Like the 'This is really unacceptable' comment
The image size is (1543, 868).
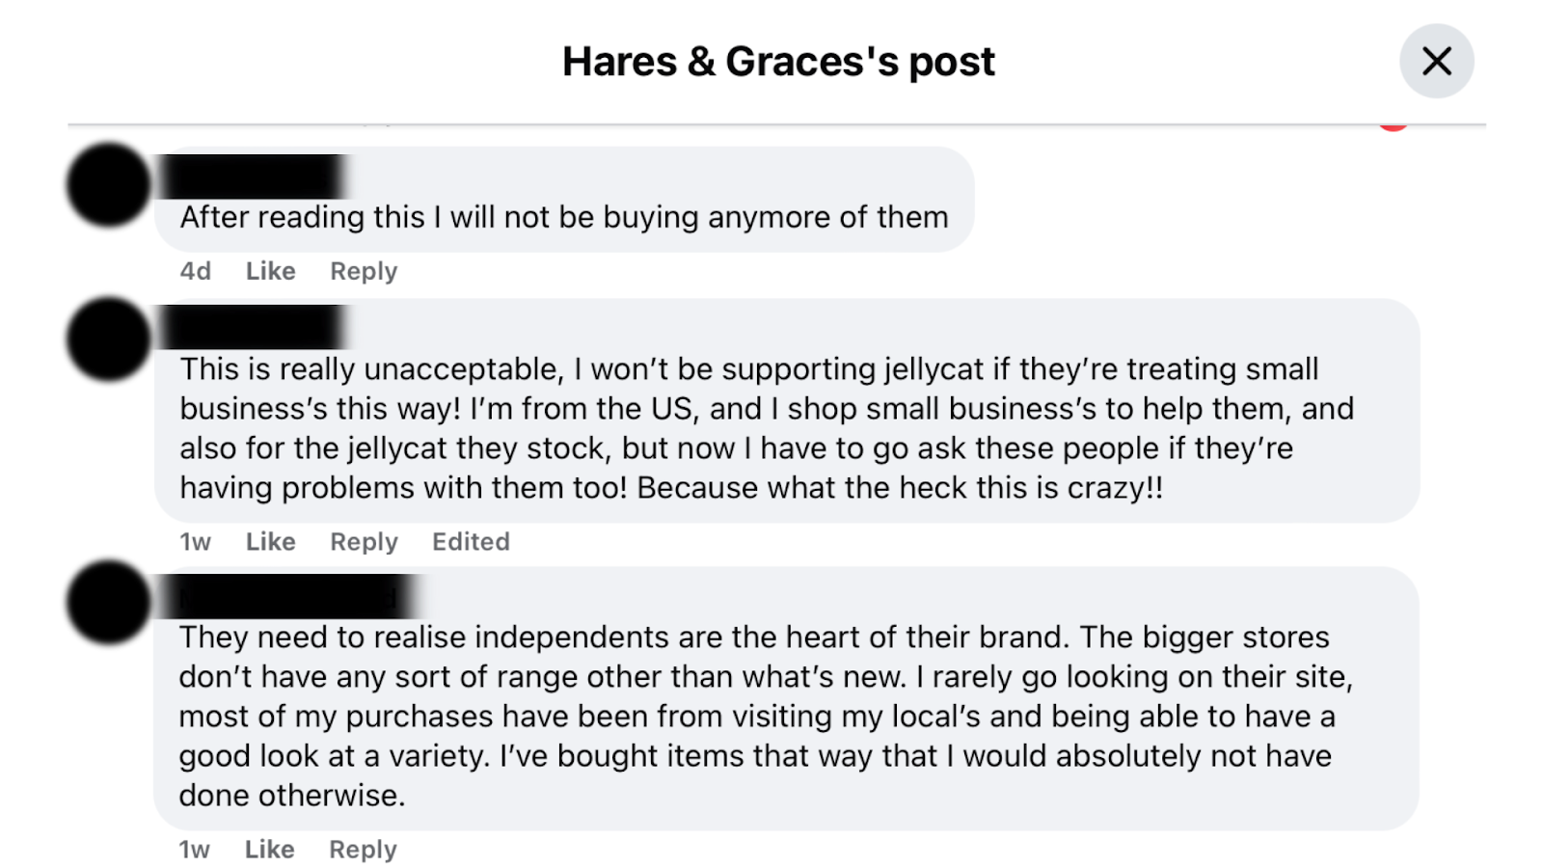point(270,542)
